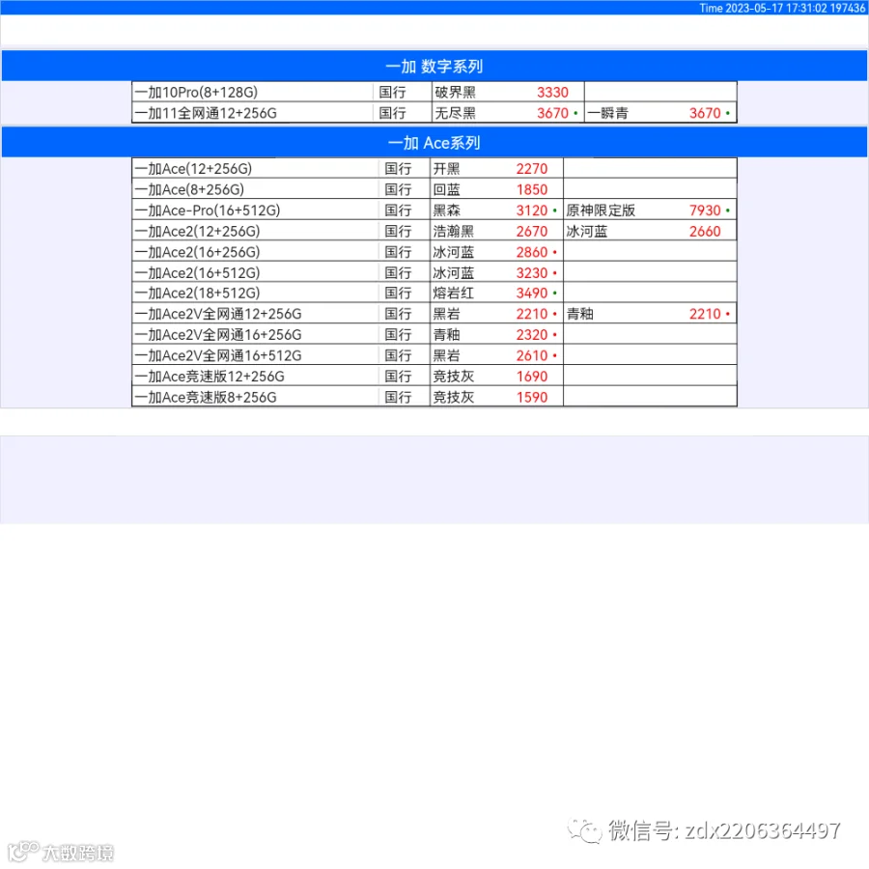Click the 一加 数字系列 section header

[434, 66]
